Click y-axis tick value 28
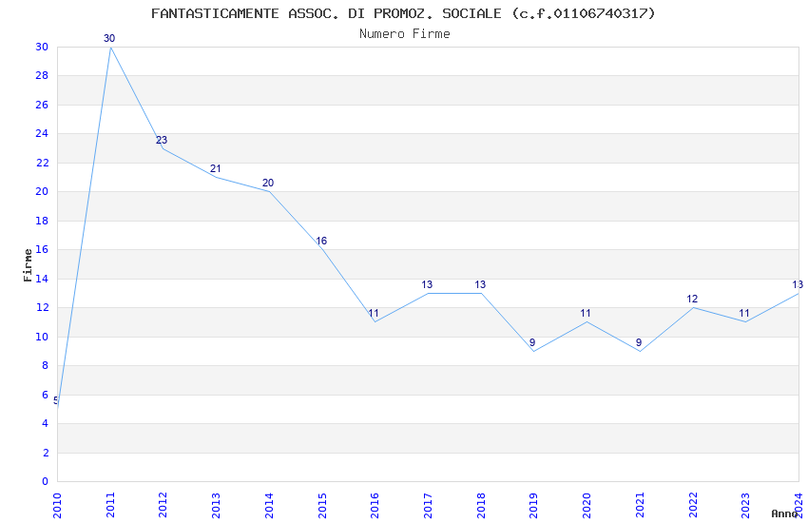808x523 pixels. [x=42, y=75]
